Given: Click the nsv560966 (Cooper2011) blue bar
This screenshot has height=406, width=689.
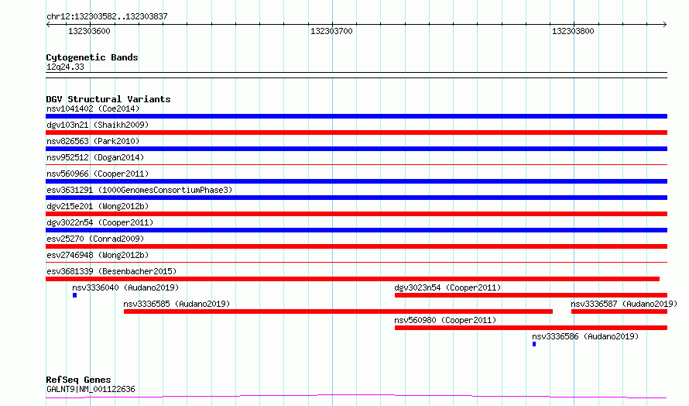Looking at the screenshot, I should [x=356, y=181].
